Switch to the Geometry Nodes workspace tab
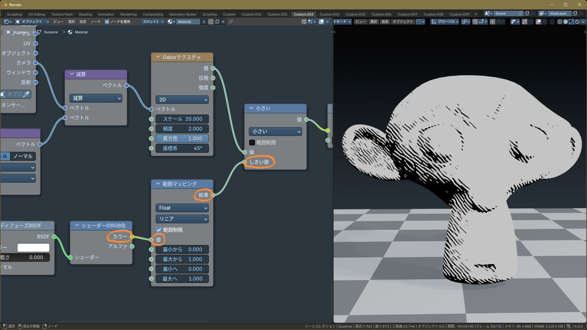Screen dimensions: 587x330 pos(183,14)
